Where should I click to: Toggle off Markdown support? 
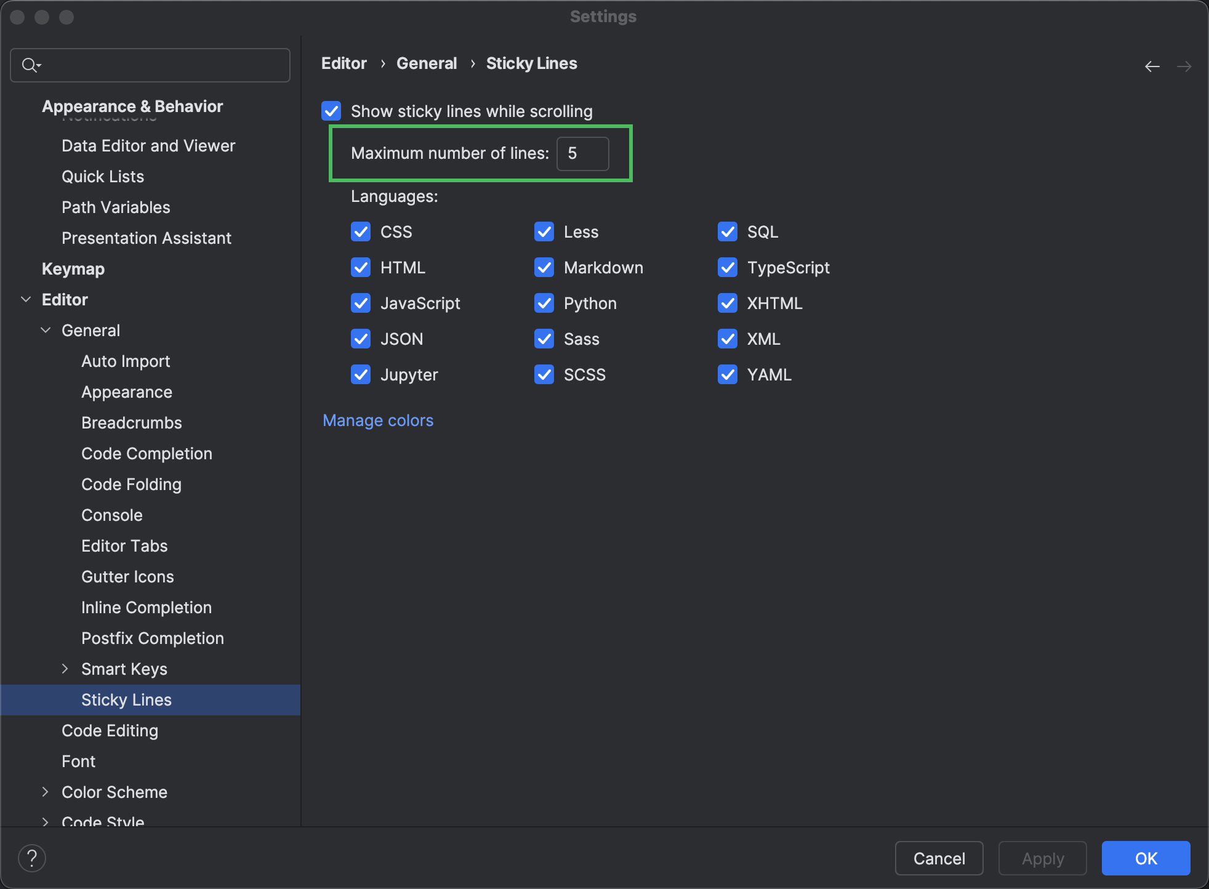[544, 267]
